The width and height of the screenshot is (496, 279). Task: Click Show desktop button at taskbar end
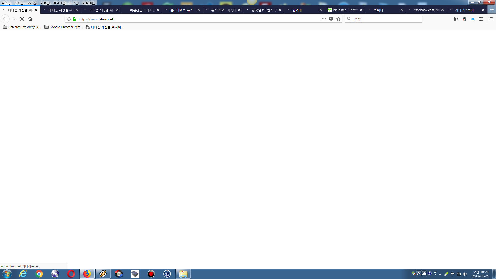click(x=494, y=274)
